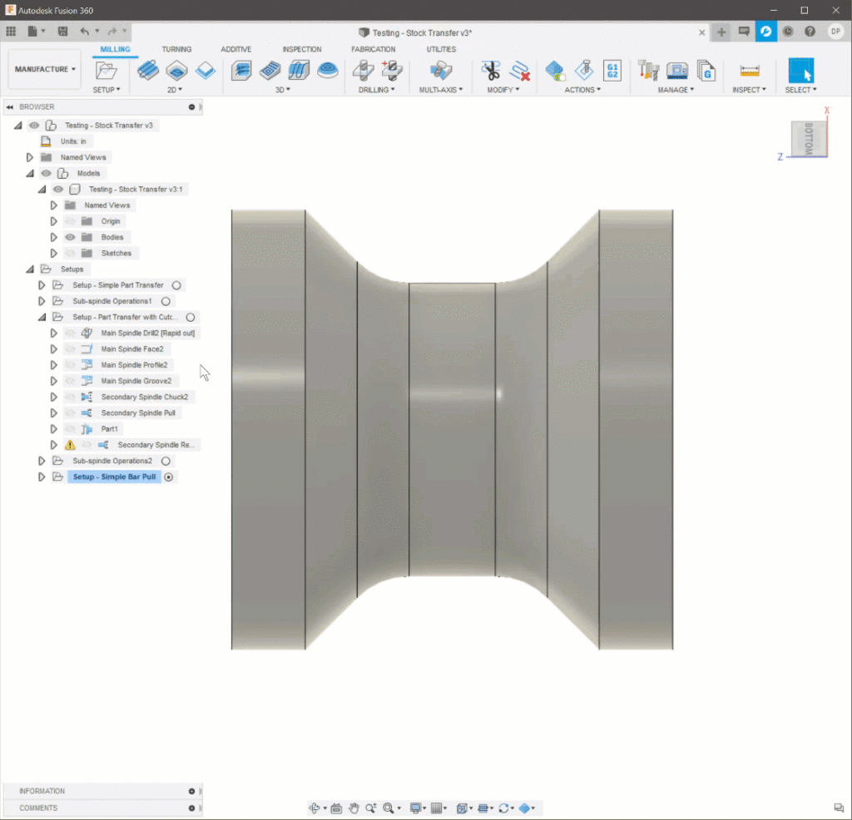Image resolution: width=852 pixels, height=820 pixels.
Task: Open the INSPECTION ribbon tab
Action: (x=301, y=50)
